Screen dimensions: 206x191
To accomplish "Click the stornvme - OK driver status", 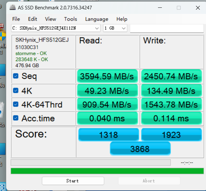I will point(31,53).
